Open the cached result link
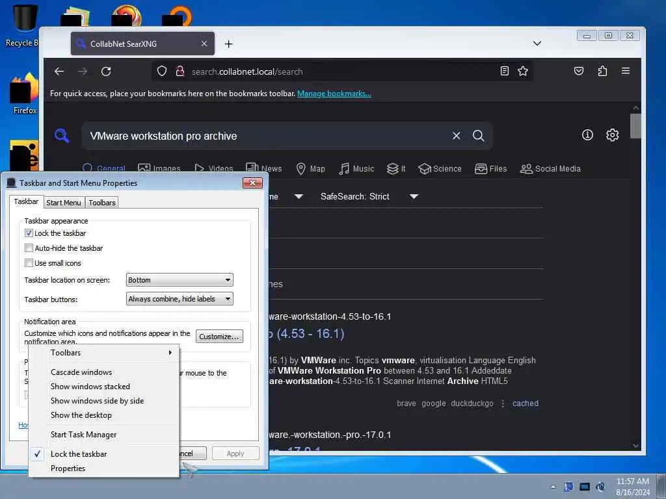The image size is (666, 499). click(x=525, y=403)
